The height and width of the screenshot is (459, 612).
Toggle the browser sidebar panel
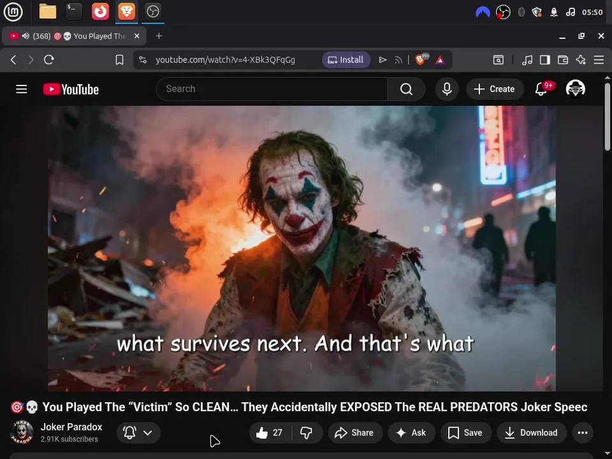point(545,60)
